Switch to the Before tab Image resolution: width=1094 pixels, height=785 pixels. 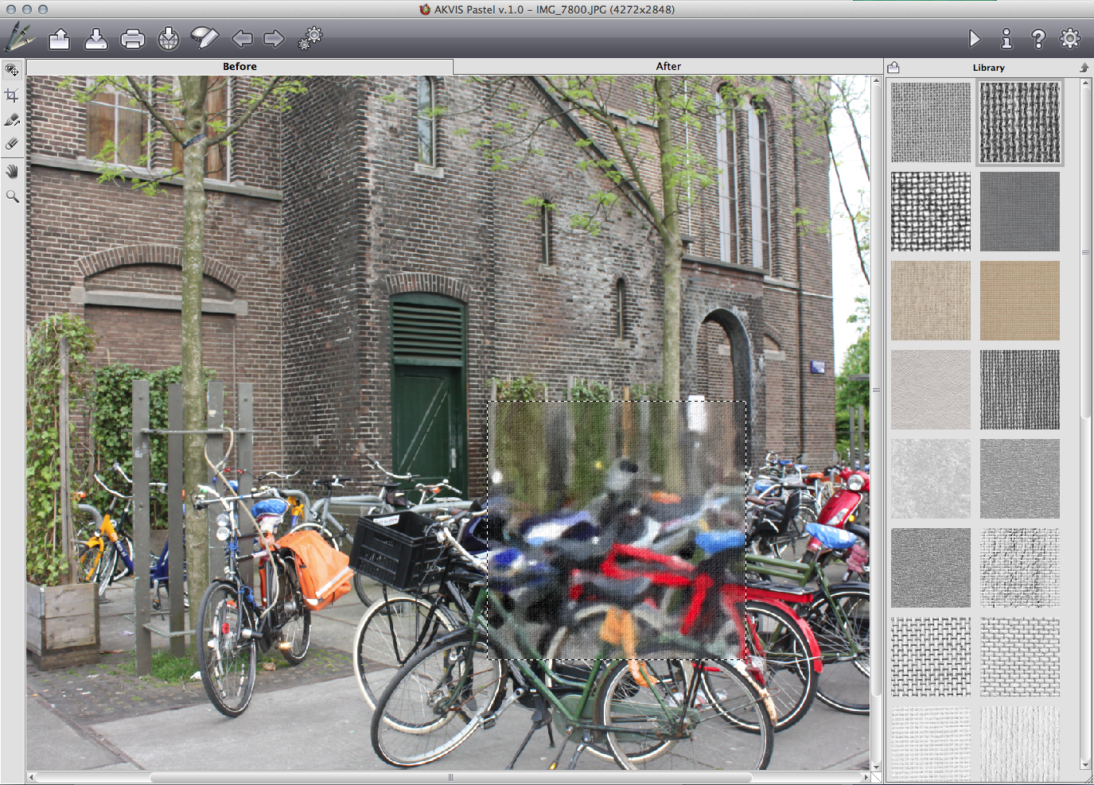click(239, 67)
